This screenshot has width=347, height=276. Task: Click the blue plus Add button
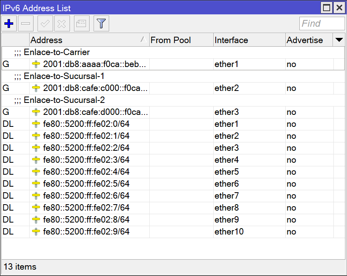pos(9,24)
